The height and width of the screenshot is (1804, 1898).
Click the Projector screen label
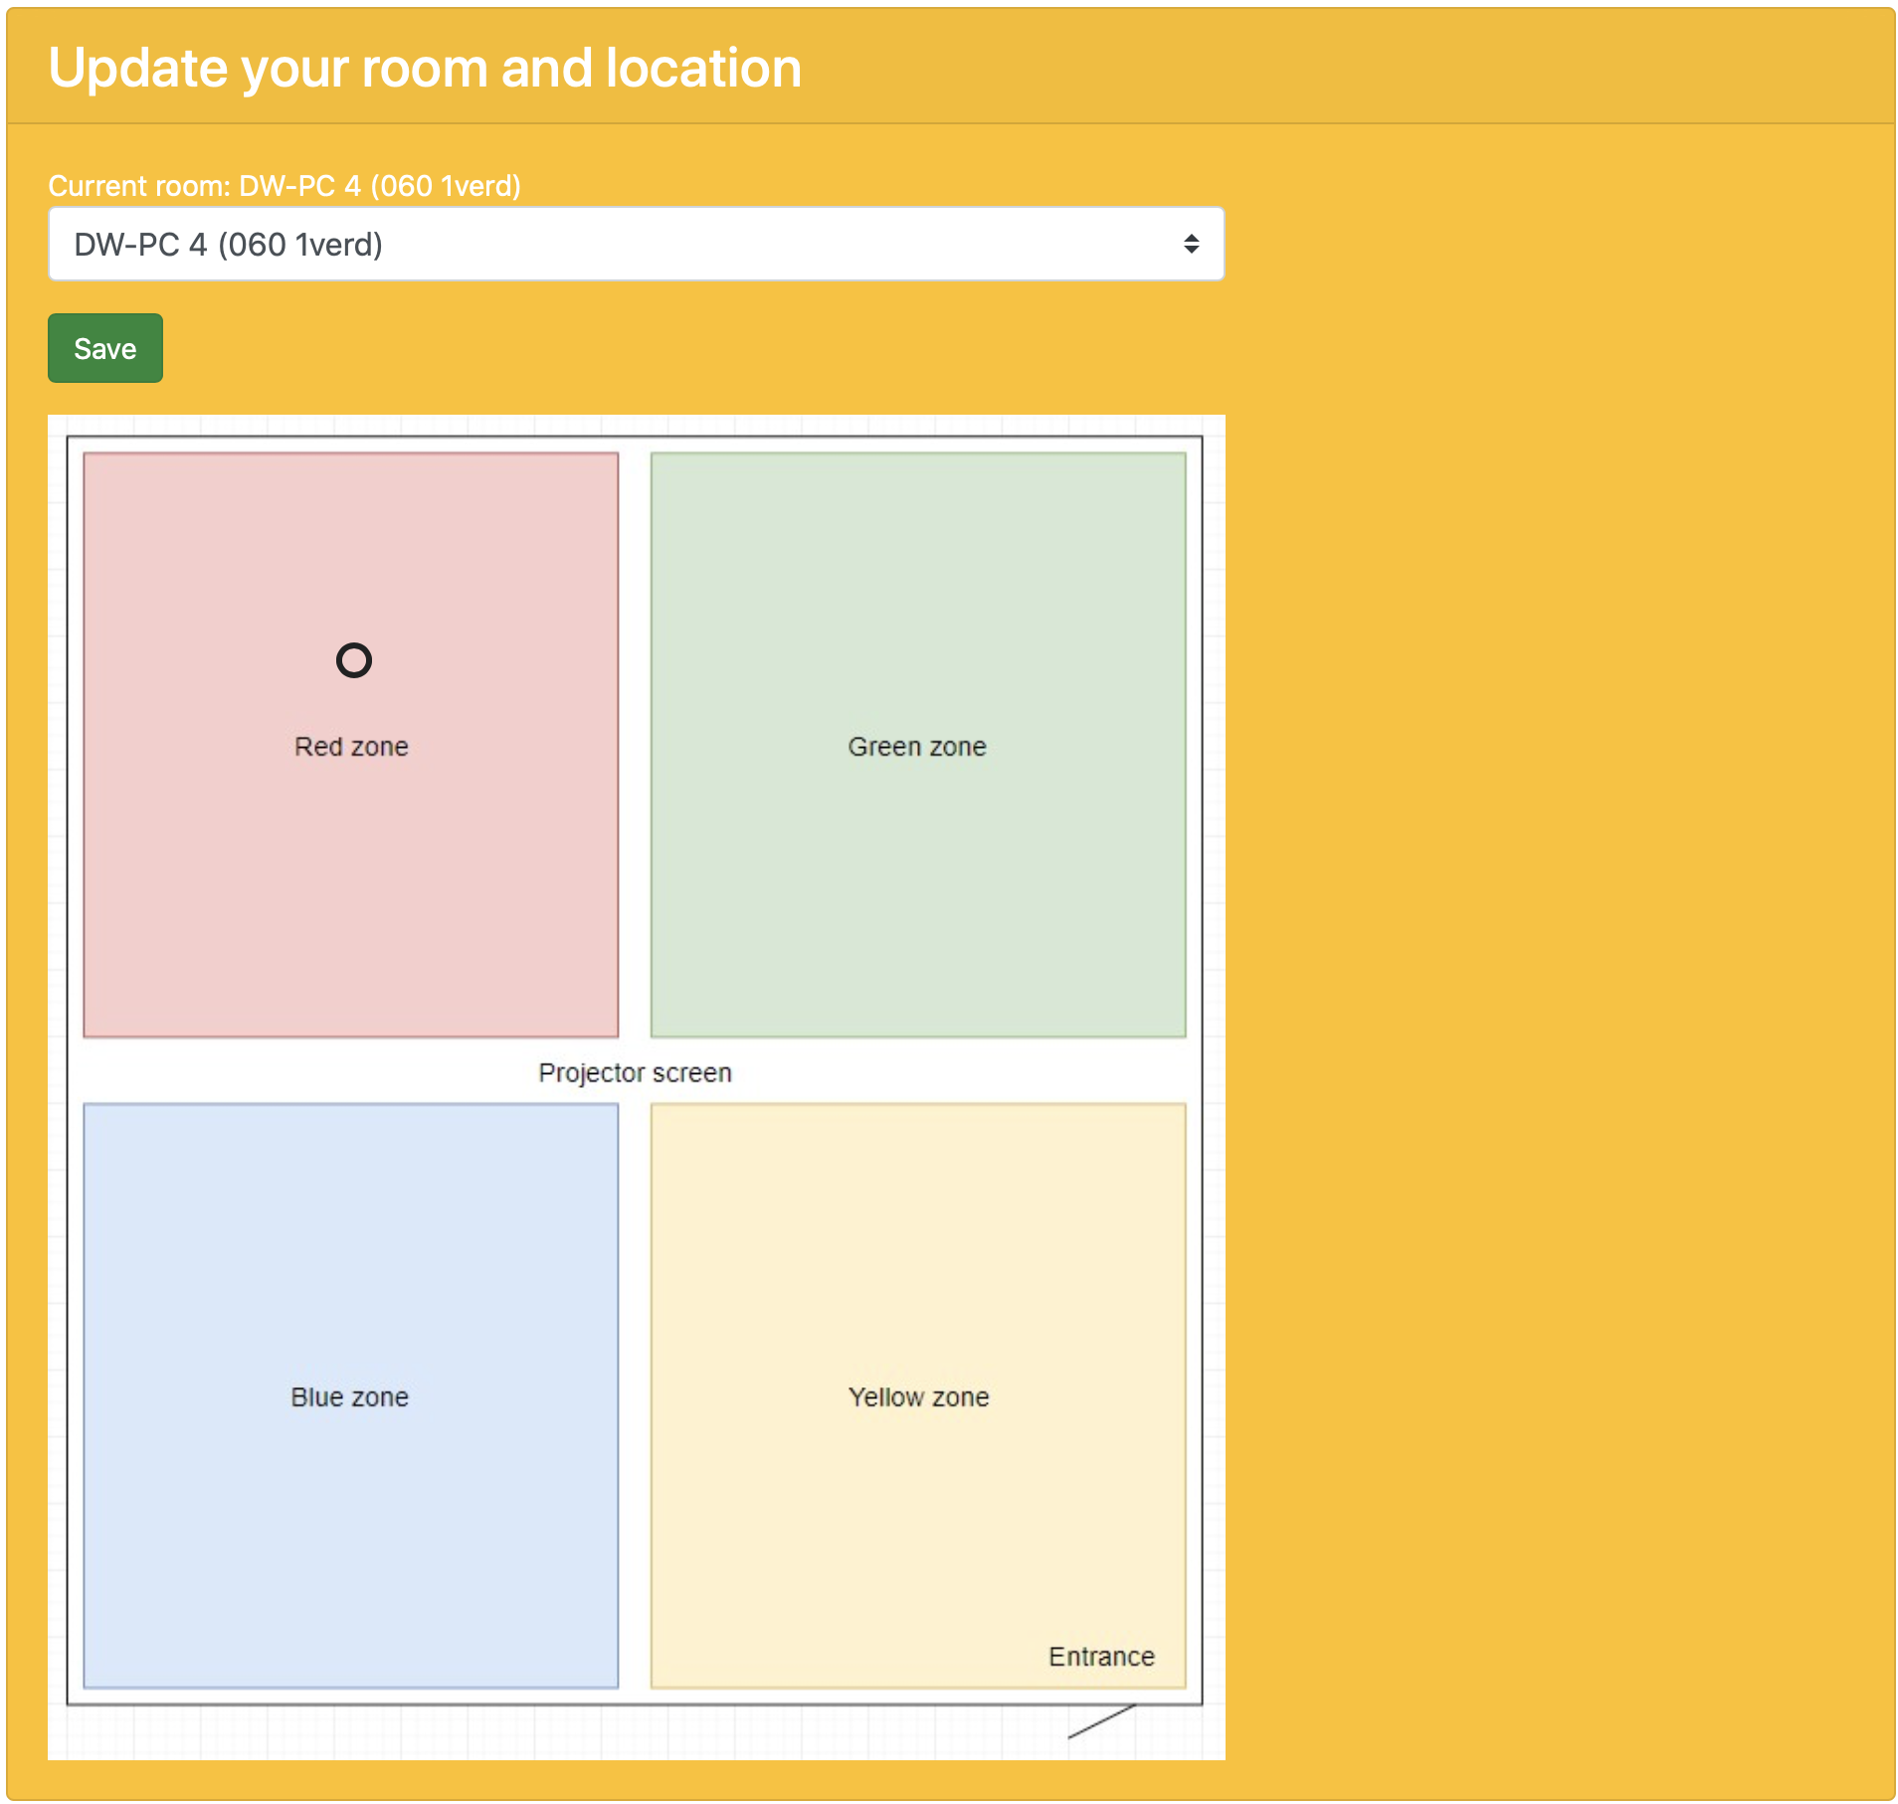[635, 1073]
